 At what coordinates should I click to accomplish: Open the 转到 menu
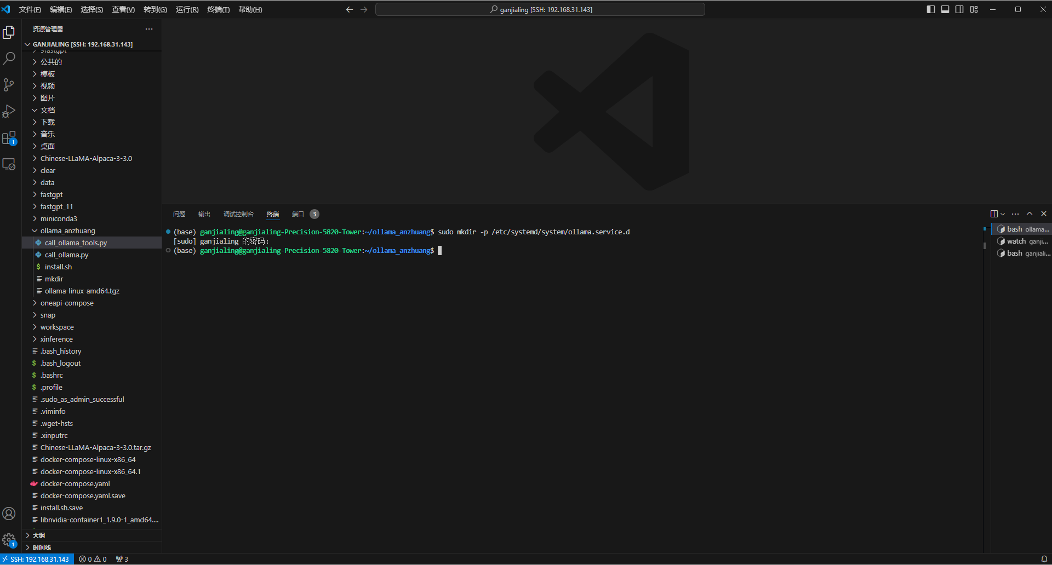point(155,9)
